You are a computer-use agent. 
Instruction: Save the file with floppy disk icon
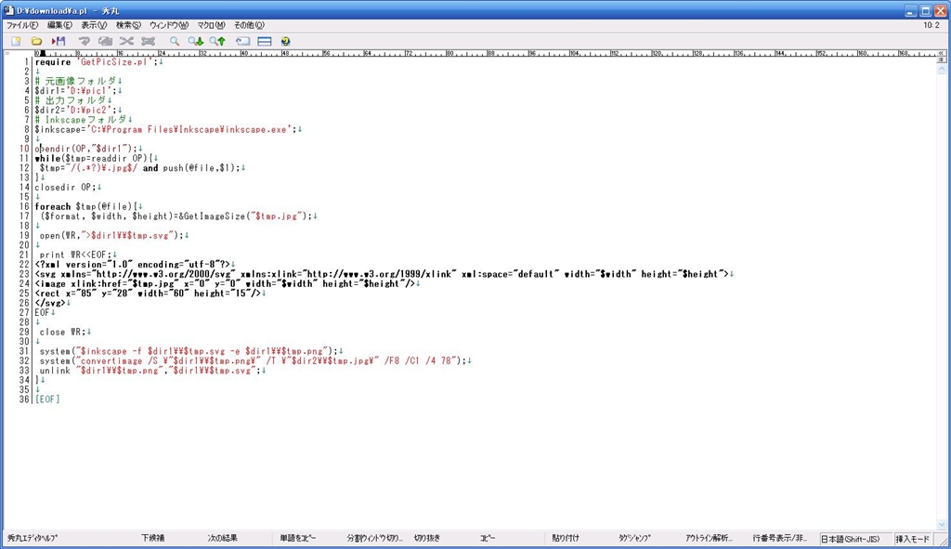coord(59,41)
